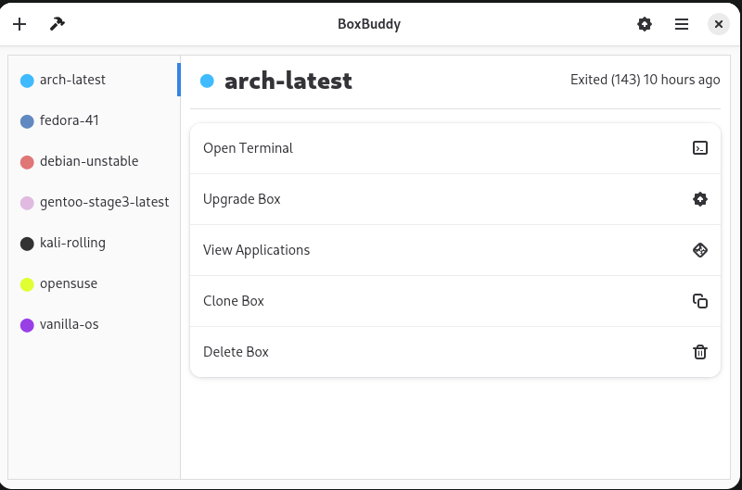Click the blue dot beside arch-latest heading

point(207,82)
